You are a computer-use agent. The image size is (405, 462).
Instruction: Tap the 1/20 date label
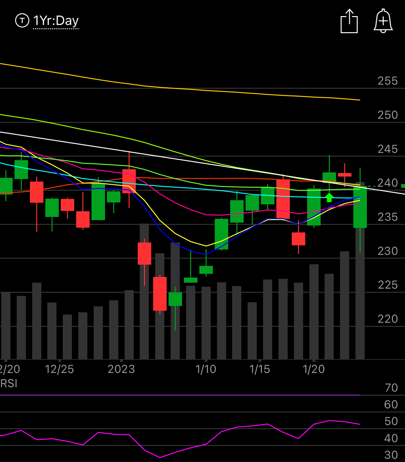314,369
